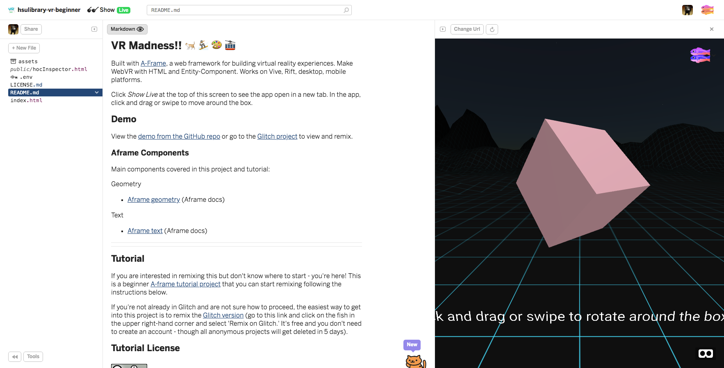Click the + New File button

click(24, 48)
